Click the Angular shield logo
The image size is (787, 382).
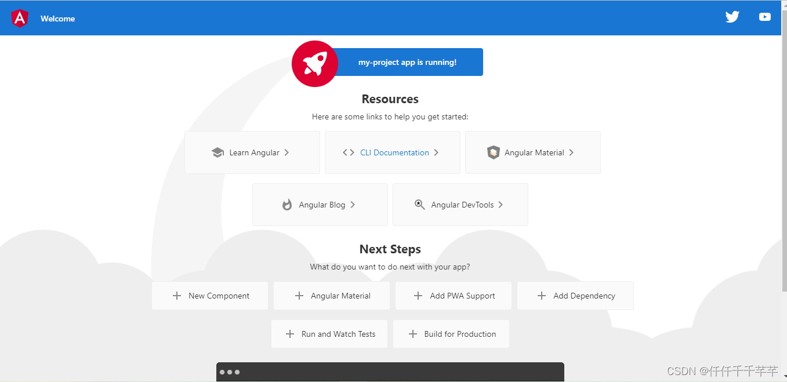pos(20,19)
